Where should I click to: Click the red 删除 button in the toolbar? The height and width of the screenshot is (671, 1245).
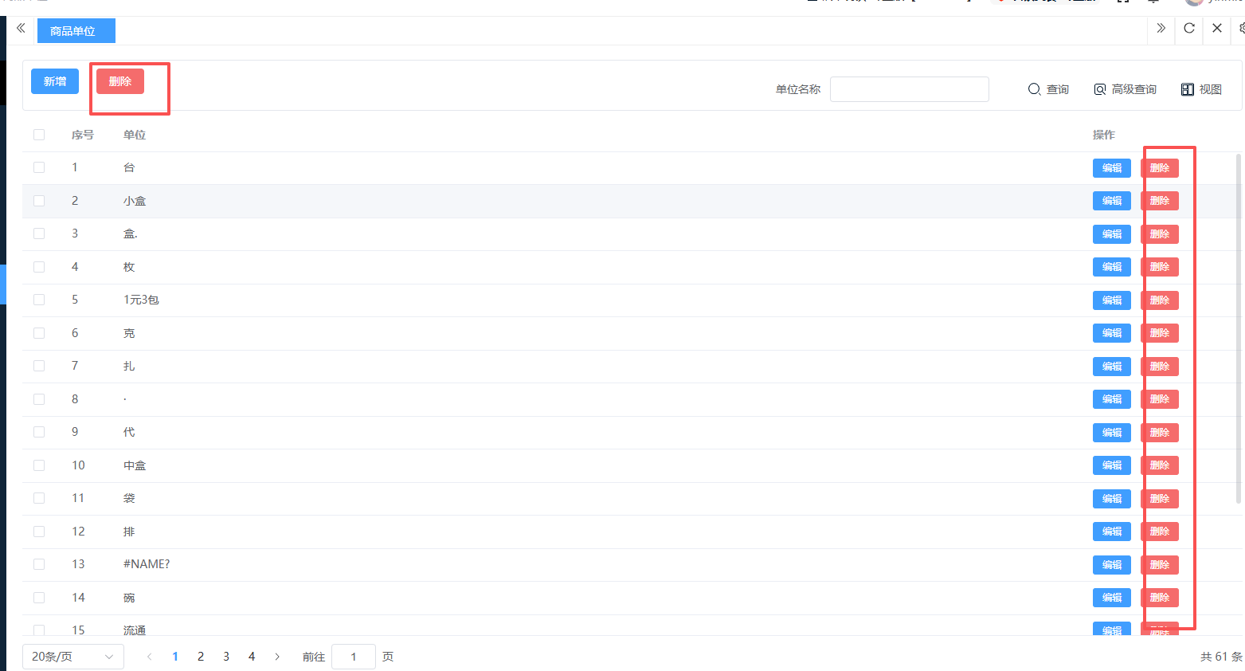tap(120, 81)
